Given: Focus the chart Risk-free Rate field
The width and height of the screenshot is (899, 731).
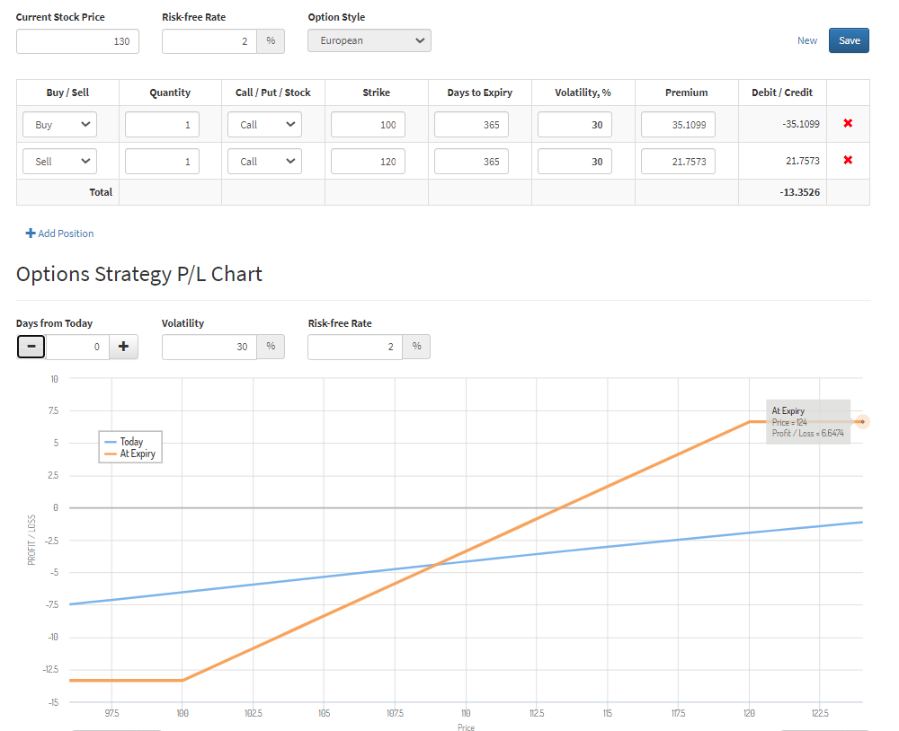Looking at the screenshot, I should [x=355, y=347].
